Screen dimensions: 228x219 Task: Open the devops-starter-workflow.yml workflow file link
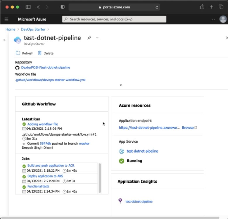50,80
